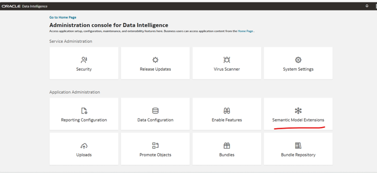Open the Release Updates tile label
Viewport: 377px width, 173px height.
click(155, 69)
